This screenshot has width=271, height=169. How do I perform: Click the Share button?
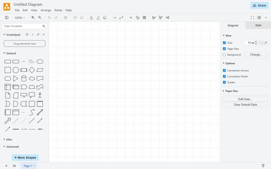(x=259, y=6)
